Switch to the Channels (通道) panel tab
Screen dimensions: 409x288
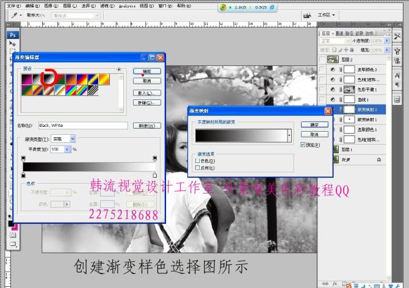(x=339, y=34)
